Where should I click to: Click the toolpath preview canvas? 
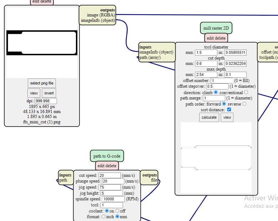(x=216, y=158)
